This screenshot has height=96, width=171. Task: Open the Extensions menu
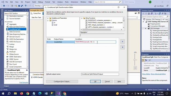pos(74,2)
